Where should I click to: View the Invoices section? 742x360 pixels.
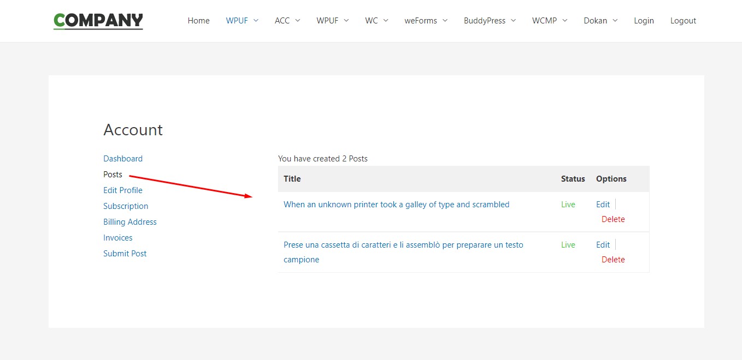[118, 238]
